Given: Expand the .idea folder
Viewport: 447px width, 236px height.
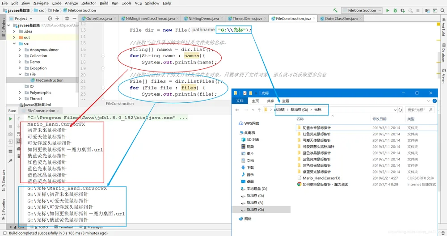Looking at the screenshot, I should [14, 31].
